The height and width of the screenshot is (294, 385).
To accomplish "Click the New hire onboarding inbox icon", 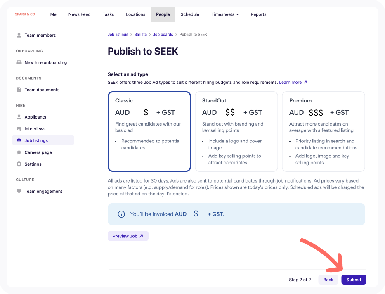I will pos(19,62).
